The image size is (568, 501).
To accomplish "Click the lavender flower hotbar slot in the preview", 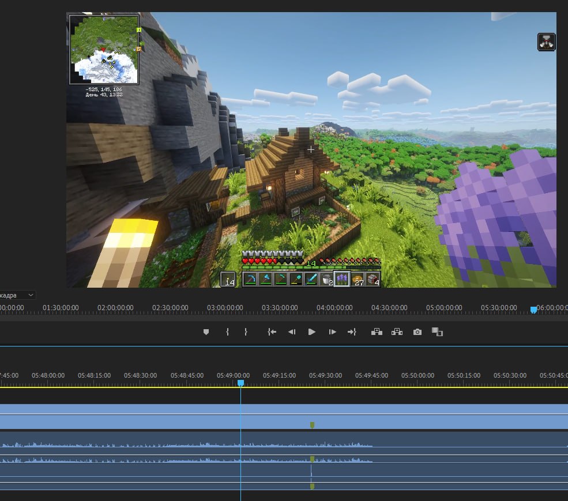I will [342, 279].
